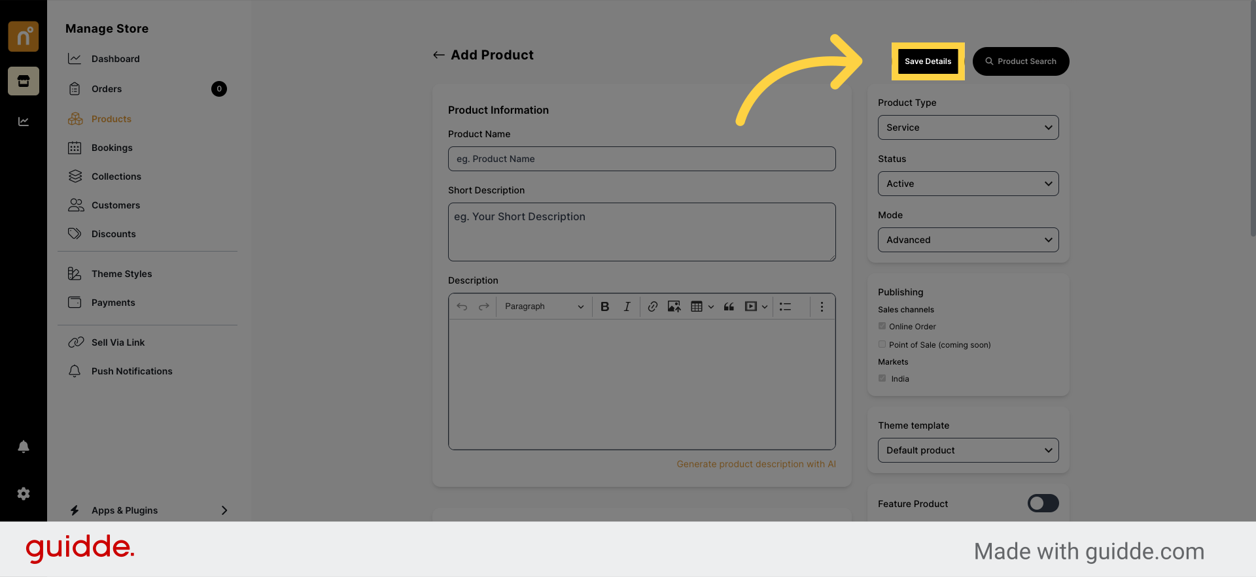
Task: Toggle Online Order sales channel checkbox
Action: click(882, 326)
